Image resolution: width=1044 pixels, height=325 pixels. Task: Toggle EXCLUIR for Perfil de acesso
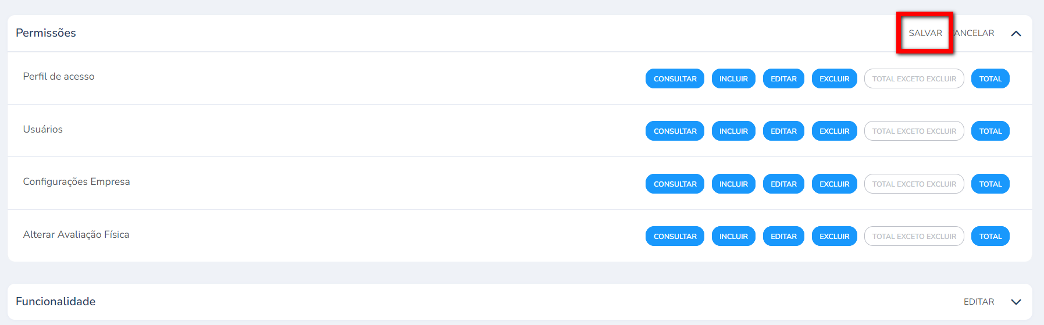834,79
